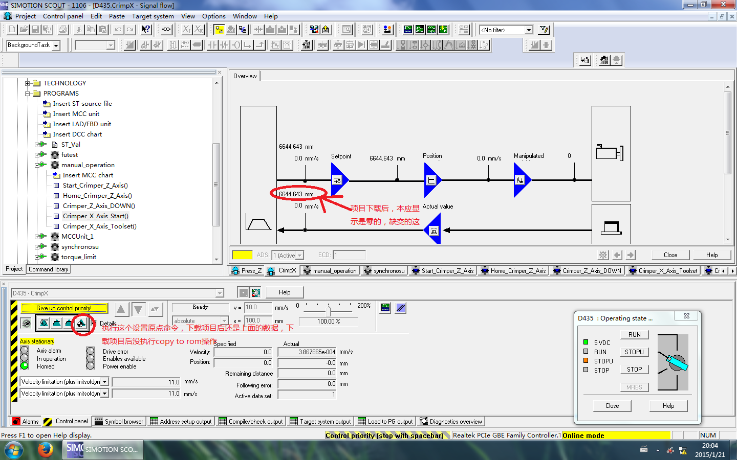Viewport: 737px width, 460px height.
Task: Open the BackgroundTask dropdown
Action: pos(56,45)
